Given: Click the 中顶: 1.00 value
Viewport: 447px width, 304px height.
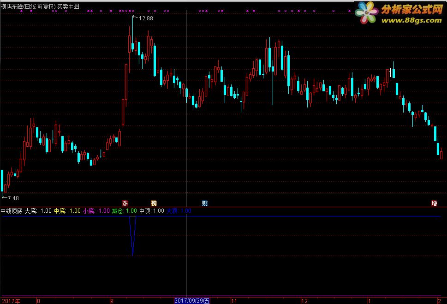Looking at the screenshot, I should (x=152, y=211).
